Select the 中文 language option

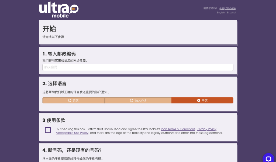pyautogui.click(x=202, y=100)
